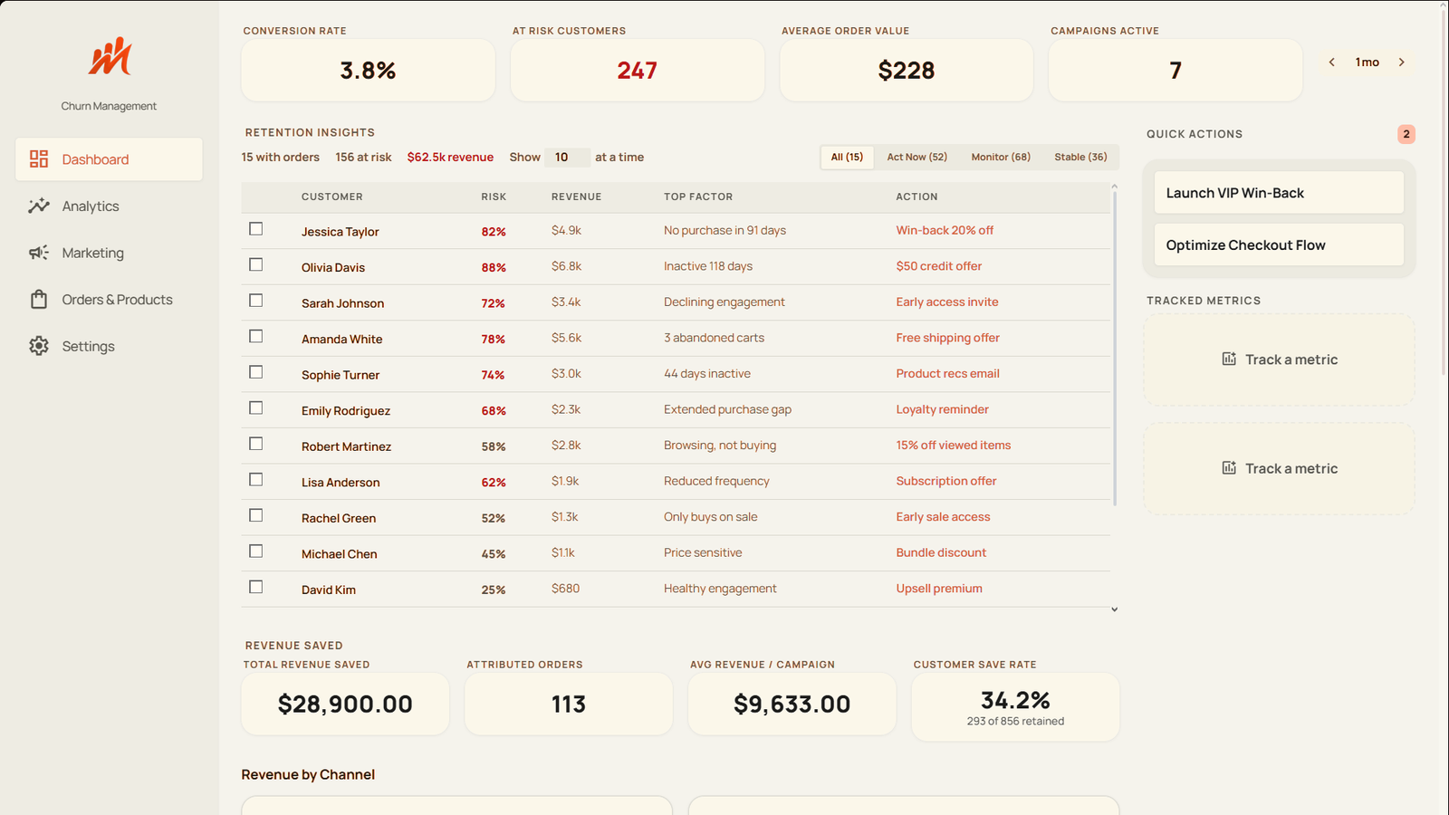The height and width of the screenshot is (815, 1449).
Task: Click the Show rows count input field
Action: (x=568, y=158)
